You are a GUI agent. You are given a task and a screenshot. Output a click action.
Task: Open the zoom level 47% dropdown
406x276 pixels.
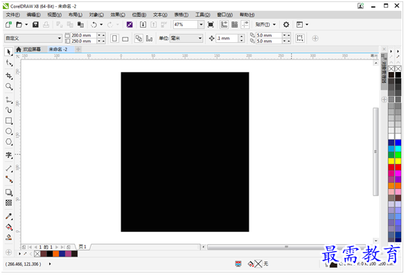point(201,24)
